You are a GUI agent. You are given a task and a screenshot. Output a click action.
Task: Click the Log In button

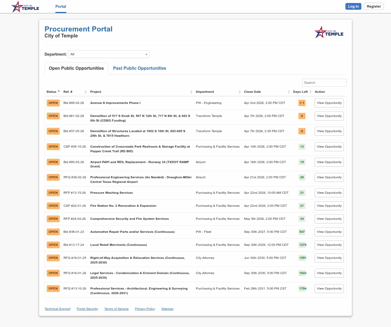point(353,7)
